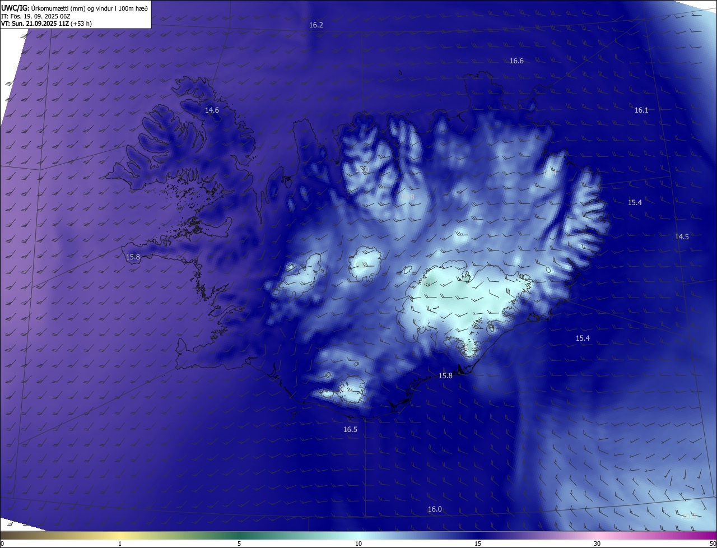The height and width of the screenshot is (548, 717).
Task: Click the 1 tick on the color scale
Action: [120, 544]
